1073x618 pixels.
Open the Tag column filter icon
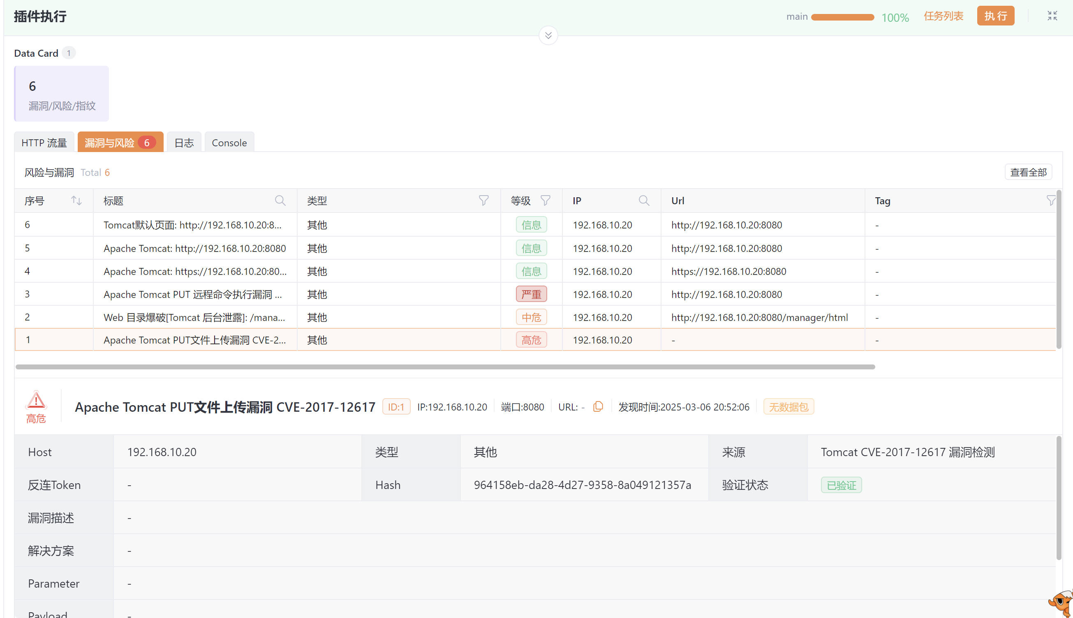(x=1050, y=201)
